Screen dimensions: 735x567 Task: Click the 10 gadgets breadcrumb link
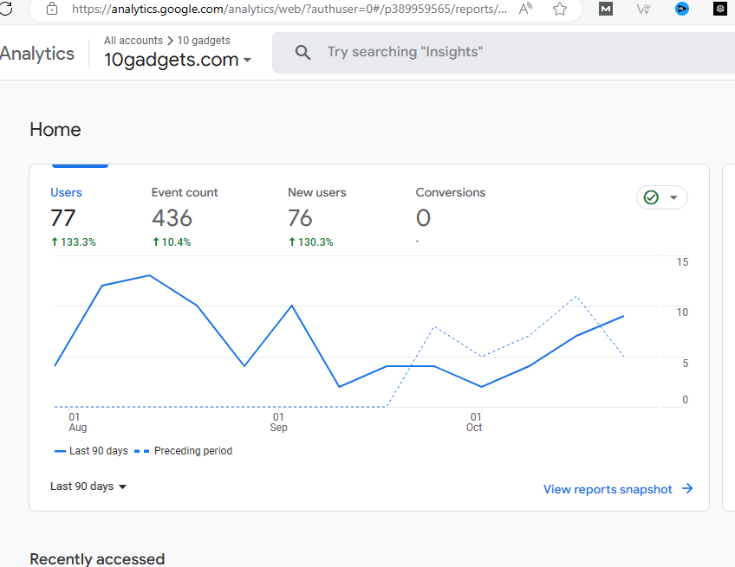(204, 41)
